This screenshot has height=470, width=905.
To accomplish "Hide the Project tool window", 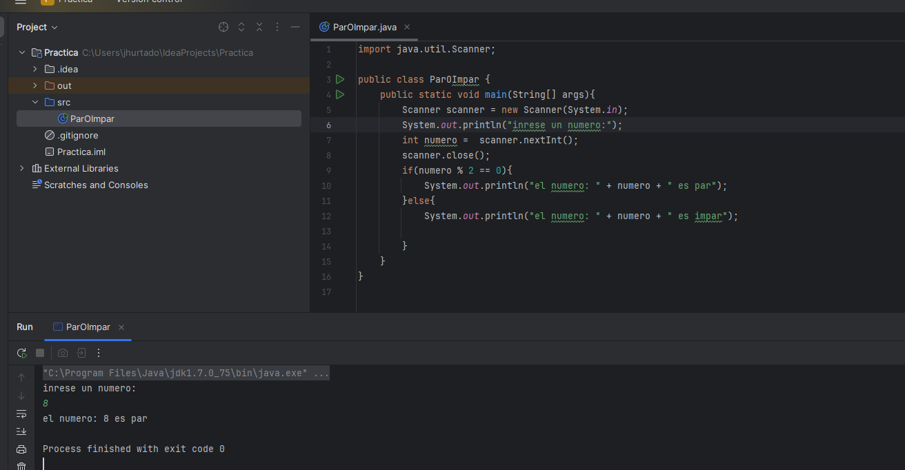I will [295, 27].
